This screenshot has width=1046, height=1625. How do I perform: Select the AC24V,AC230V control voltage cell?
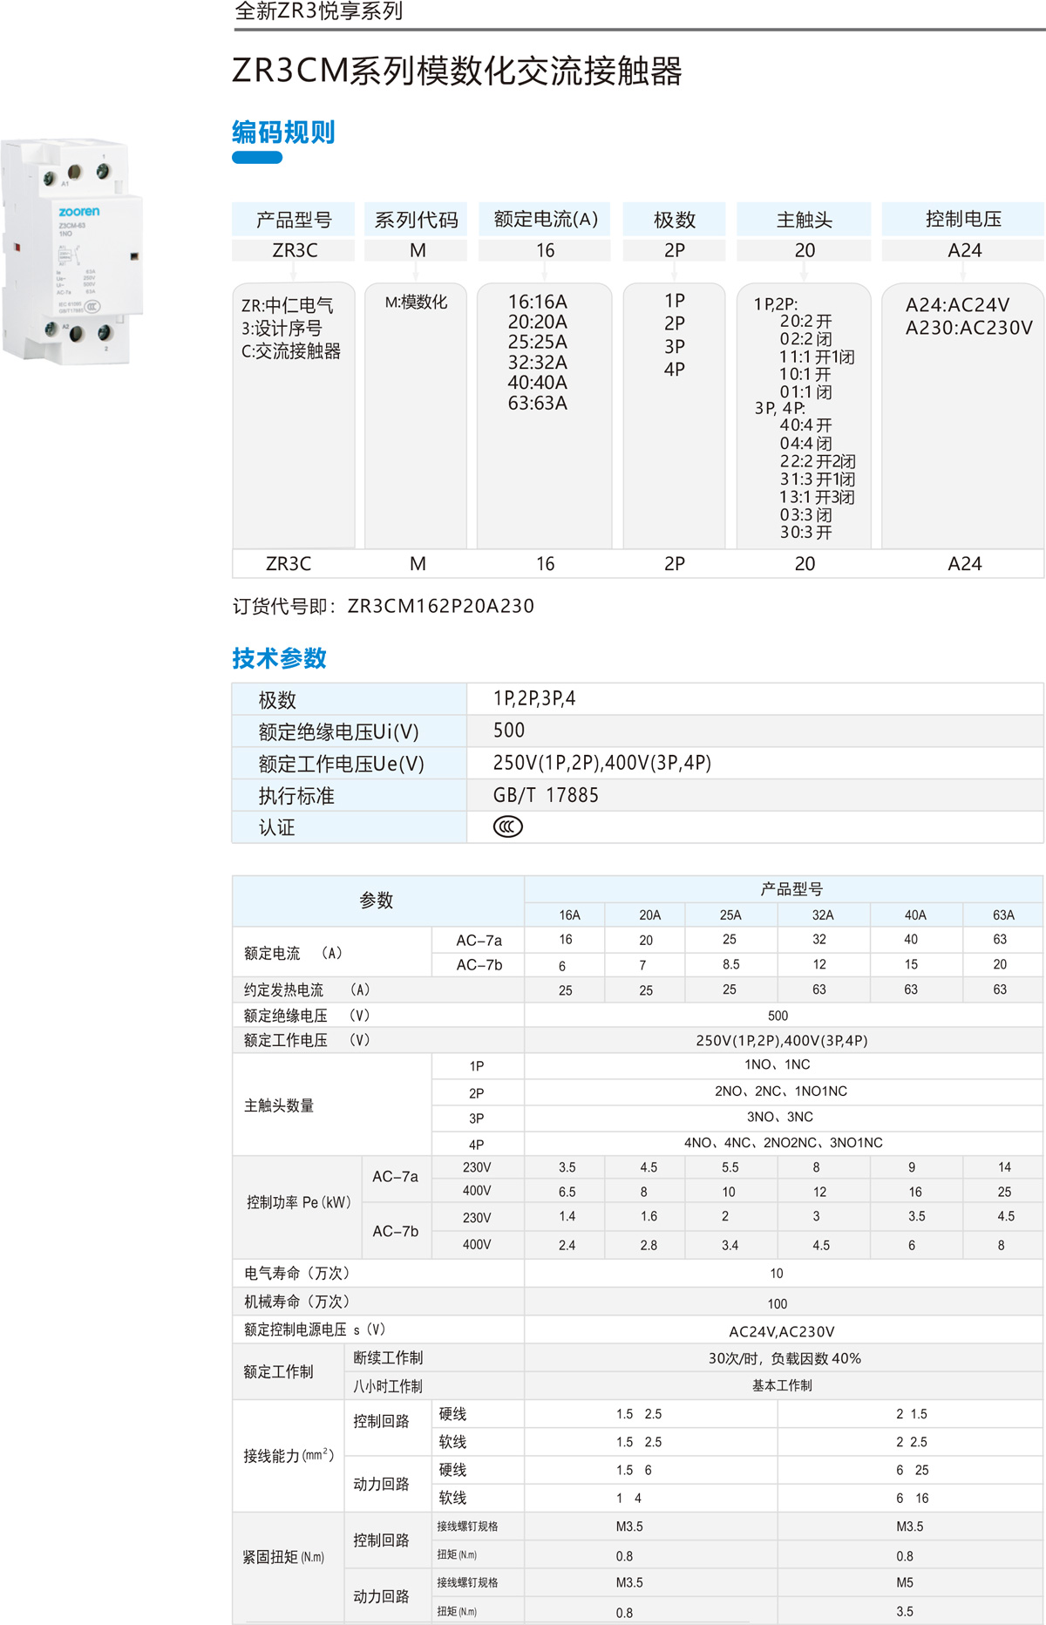[782, 1331]
